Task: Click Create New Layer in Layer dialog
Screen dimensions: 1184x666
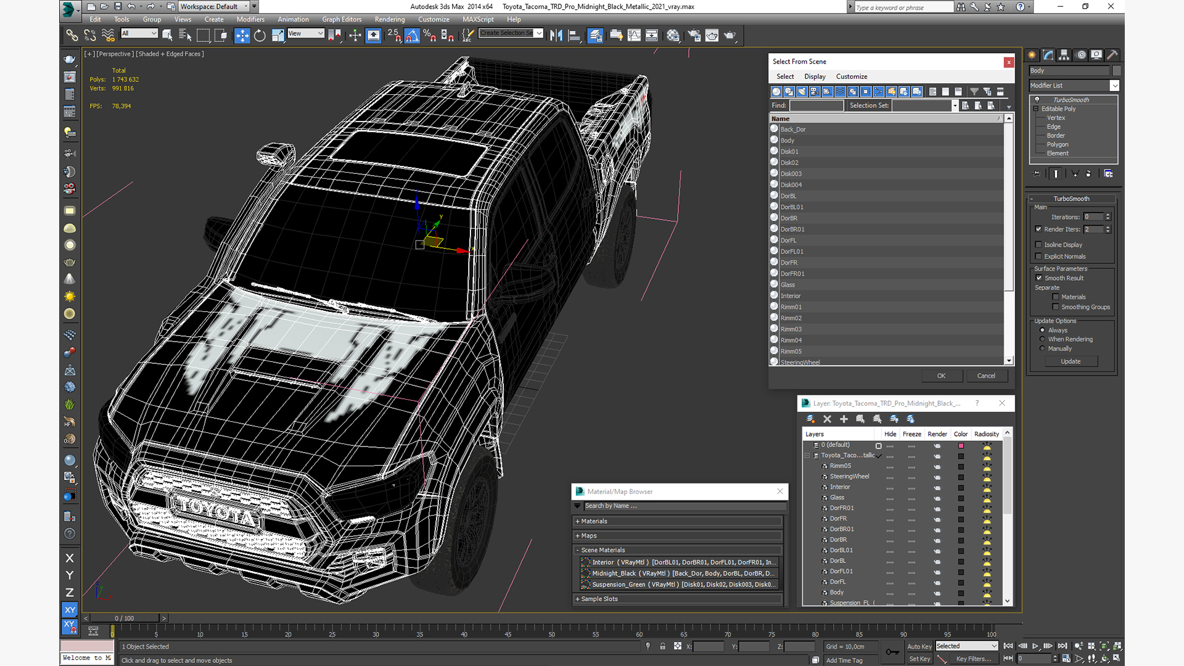Action: click(810, 419)
